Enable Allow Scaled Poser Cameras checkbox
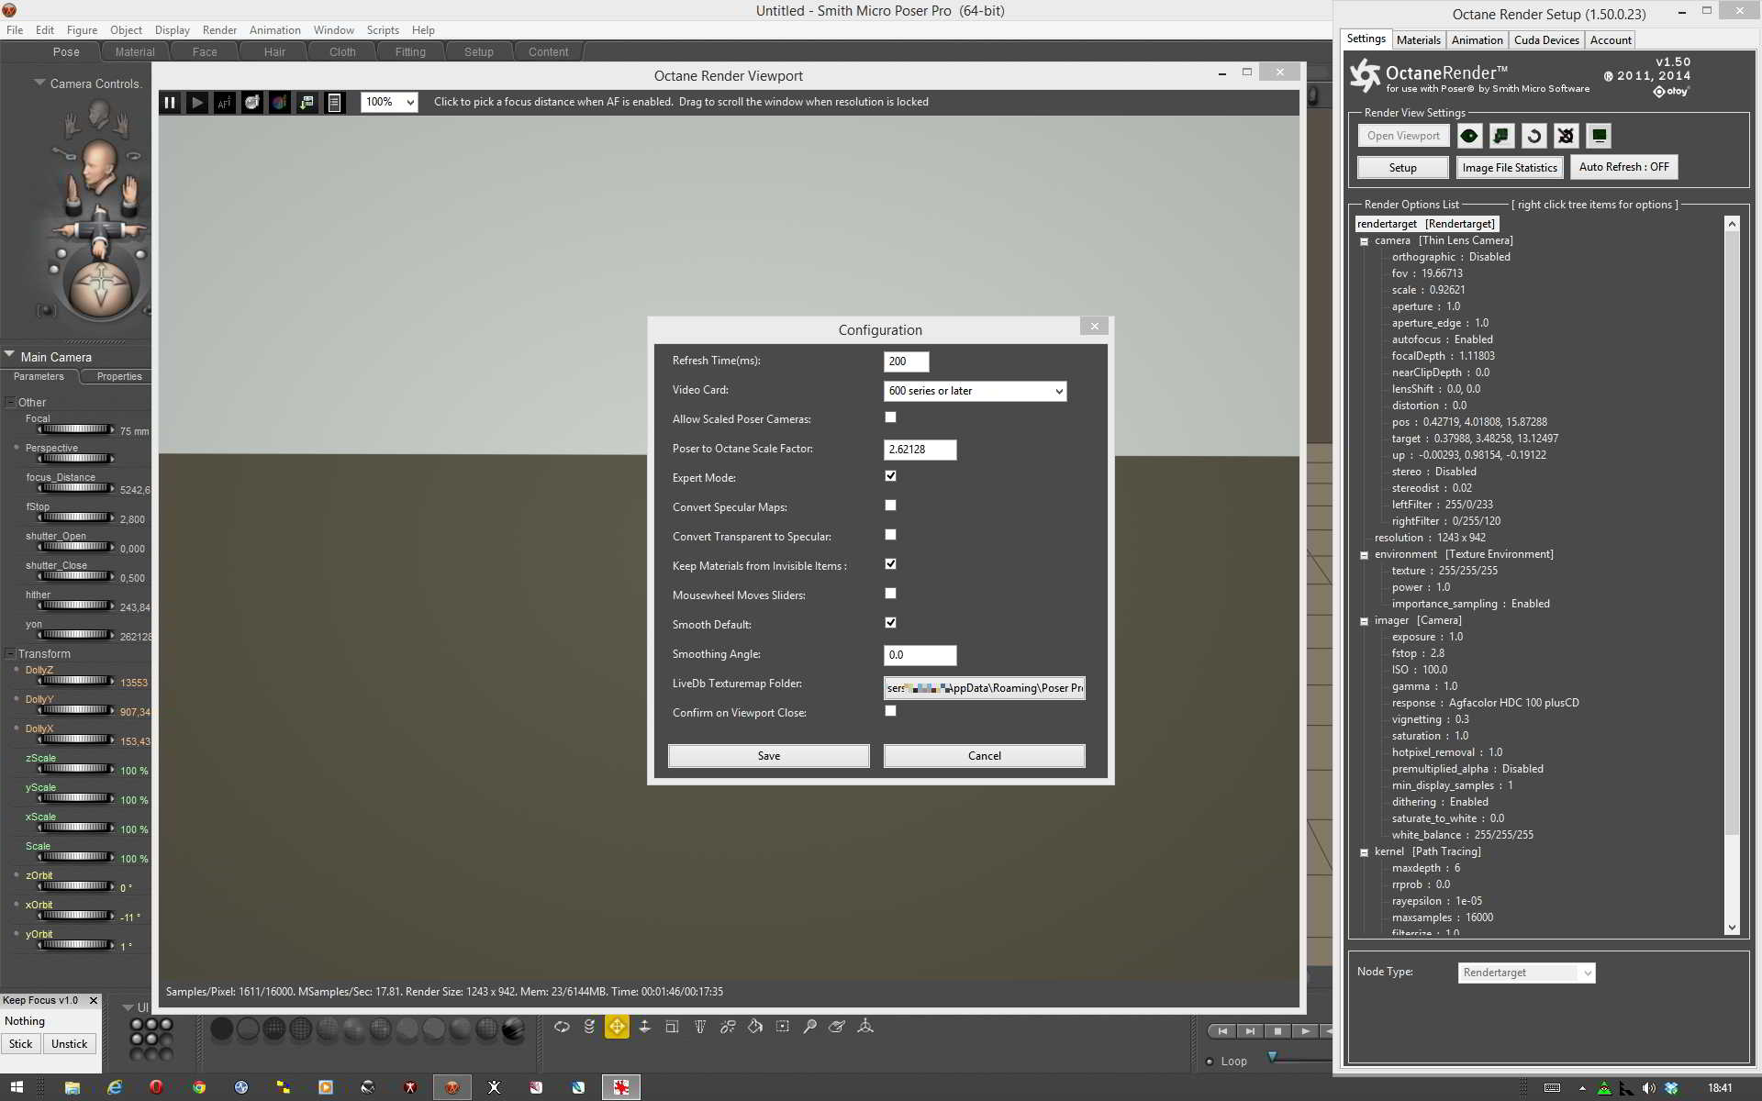1762x1101 pixels. tap(890, 417)
